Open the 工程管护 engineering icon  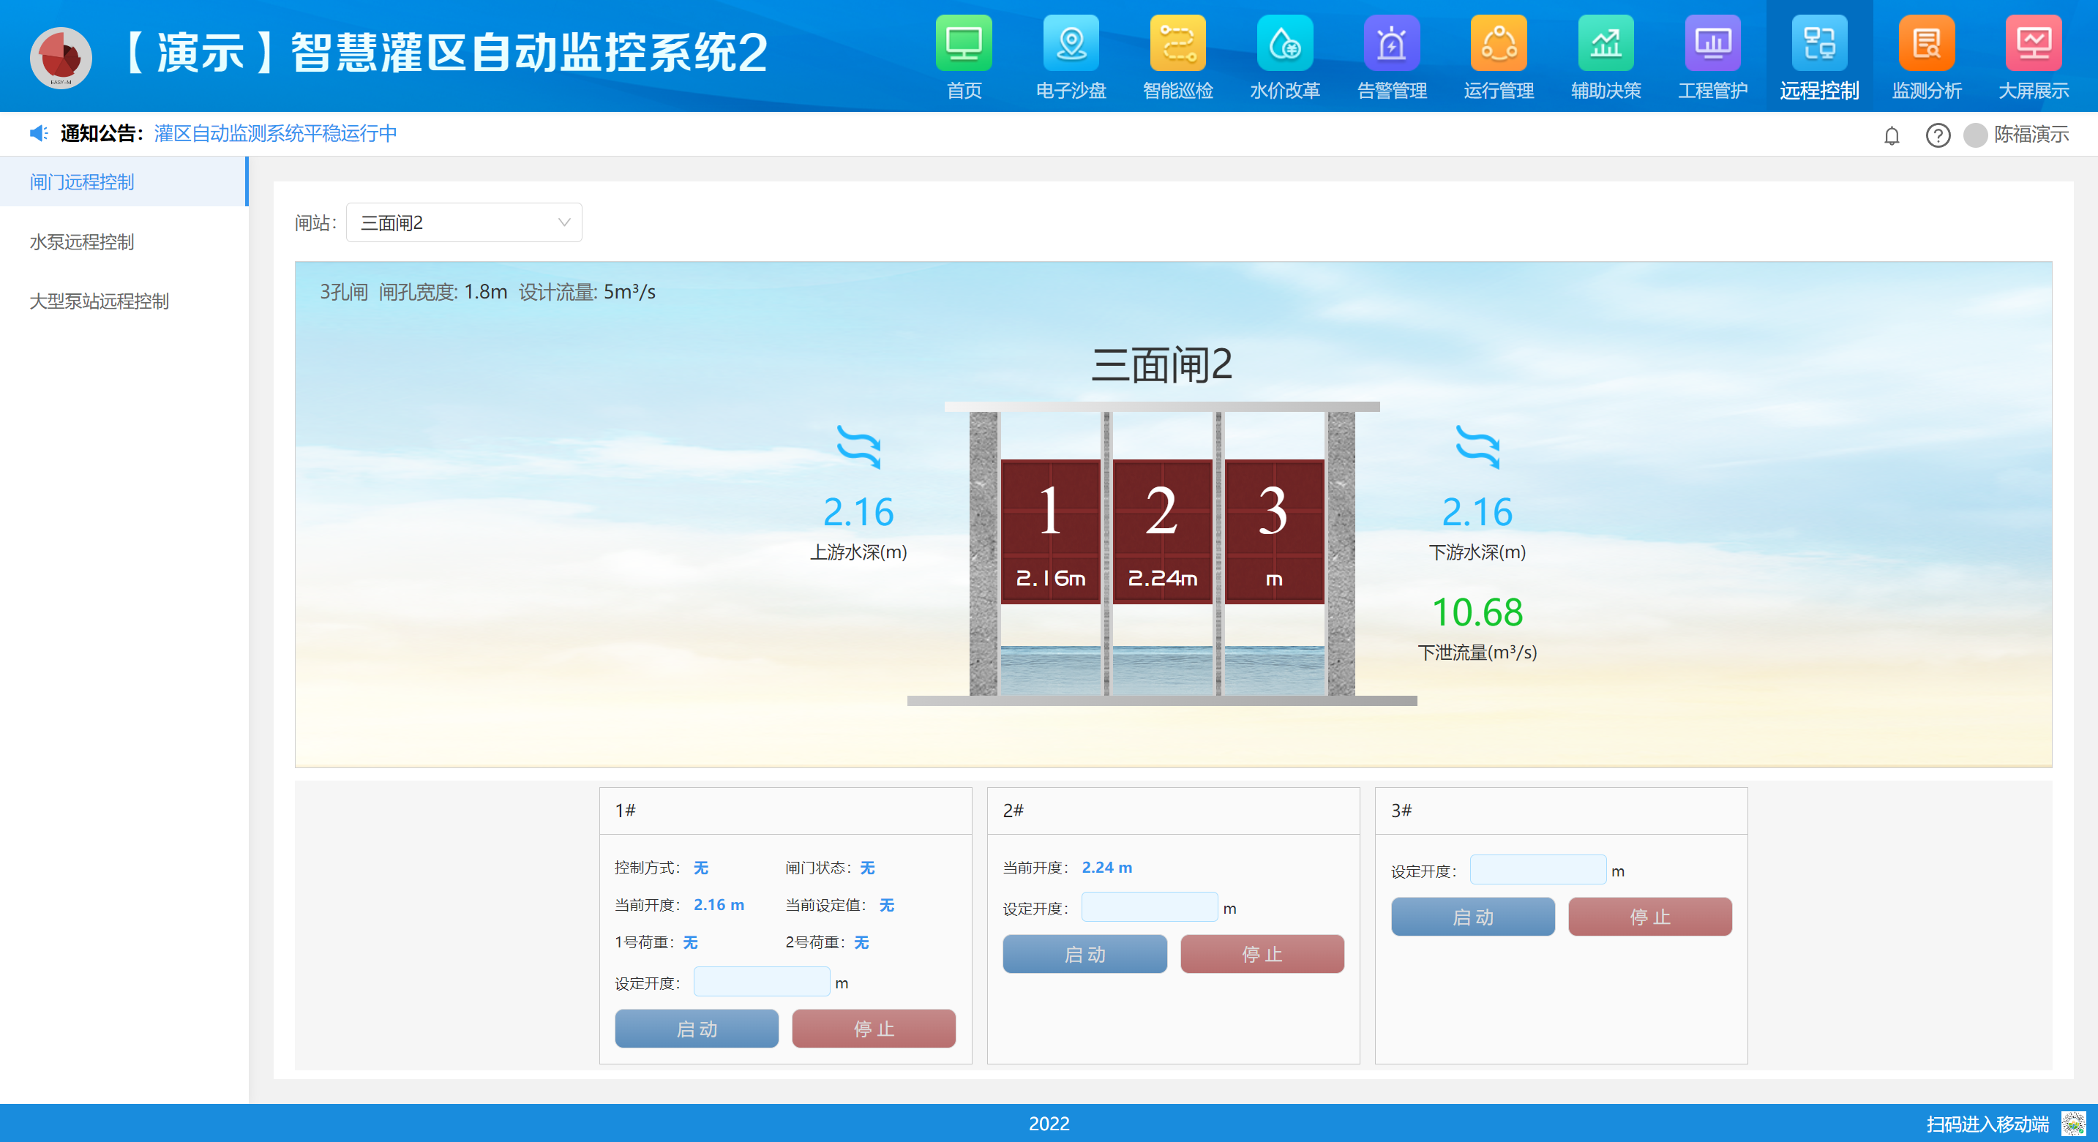click(x=1712, y=43)
